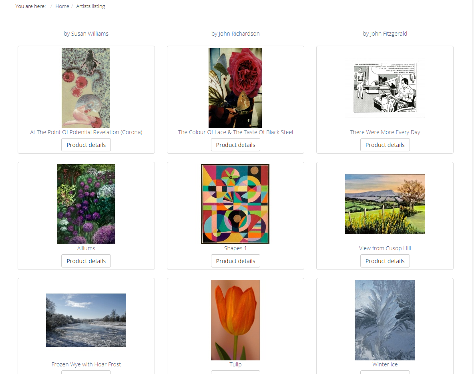
Task: Open the Artists listing breadcrumb
Action: 90,6
